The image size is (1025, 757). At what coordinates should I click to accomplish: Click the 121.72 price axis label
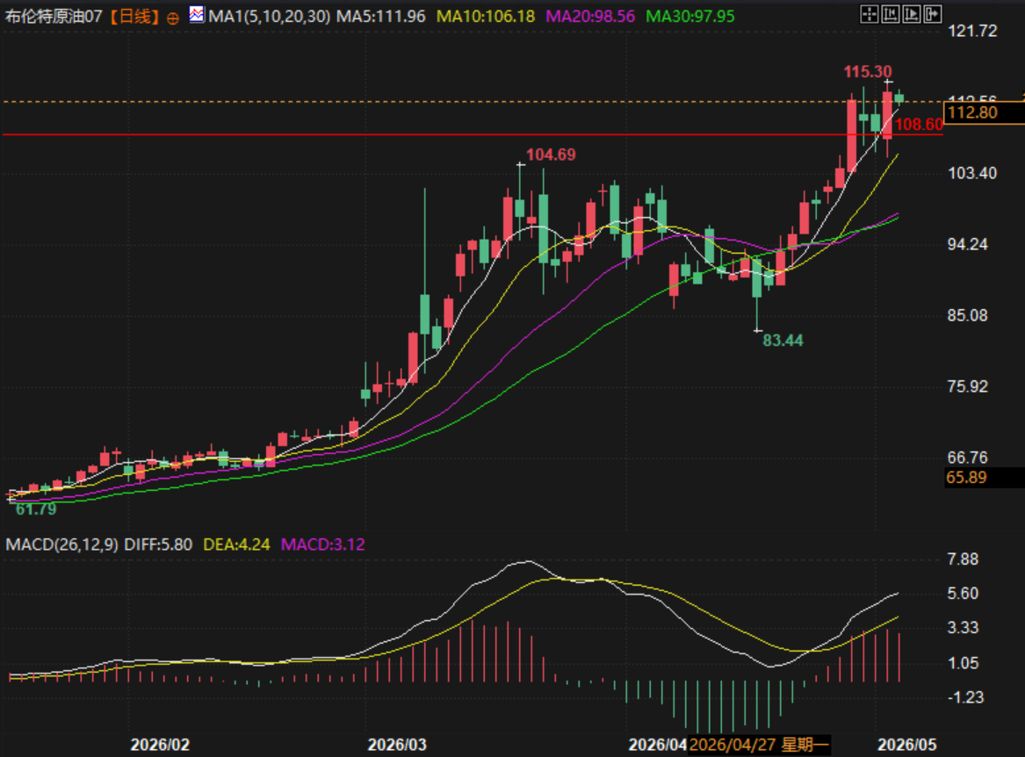(972, 31)
